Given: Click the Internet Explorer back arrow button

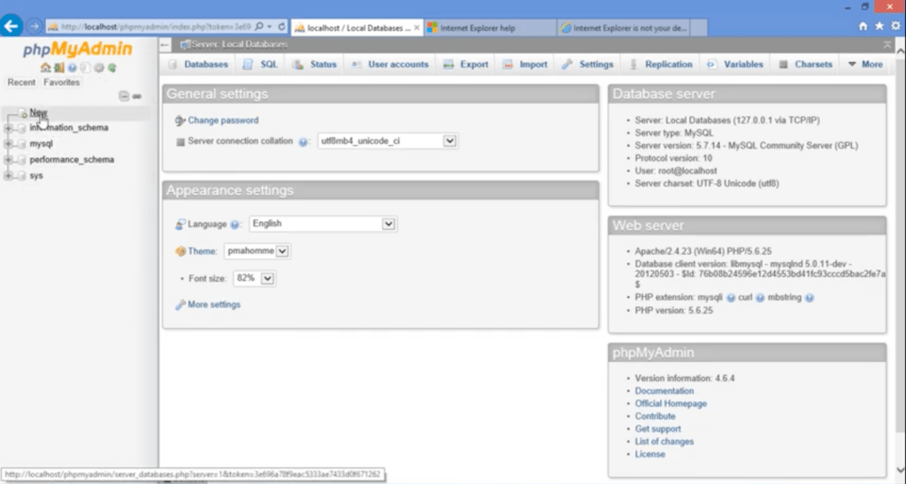Looking at the screenshot, I should click(12, 26).
